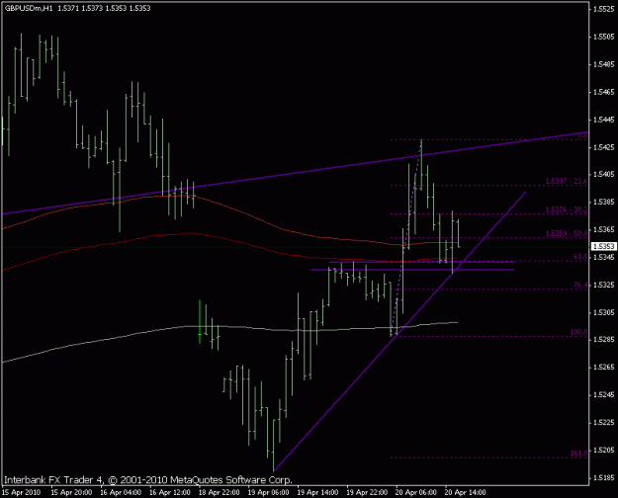Screen dimensions: 618x498
Task: Click the 1.5225 price axis label
Action: pyautogui.click(x=604, y=422)
